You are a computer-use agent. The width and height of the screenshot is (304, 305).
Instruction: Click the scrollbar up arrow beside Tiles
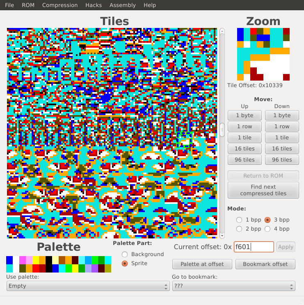coord(222,31)
